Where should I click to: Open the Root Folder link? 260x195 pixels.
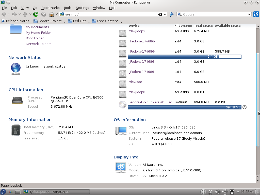[x=35, y=38]
